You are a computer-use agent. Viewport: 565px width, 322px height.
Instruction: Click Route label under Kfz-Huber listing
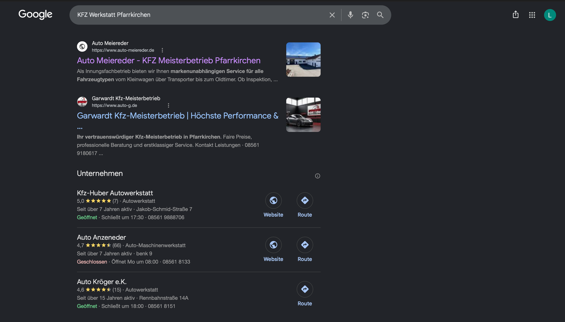(x=305, y=215)
